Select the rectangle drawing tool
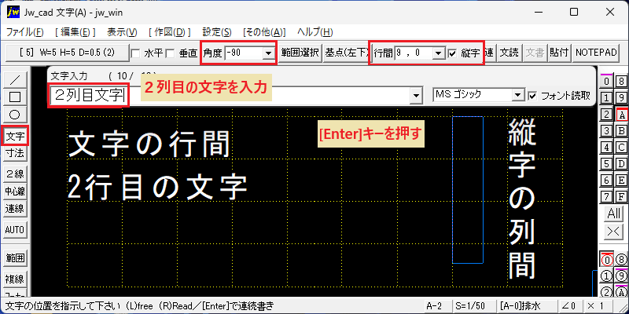 (x=15, y=97)
